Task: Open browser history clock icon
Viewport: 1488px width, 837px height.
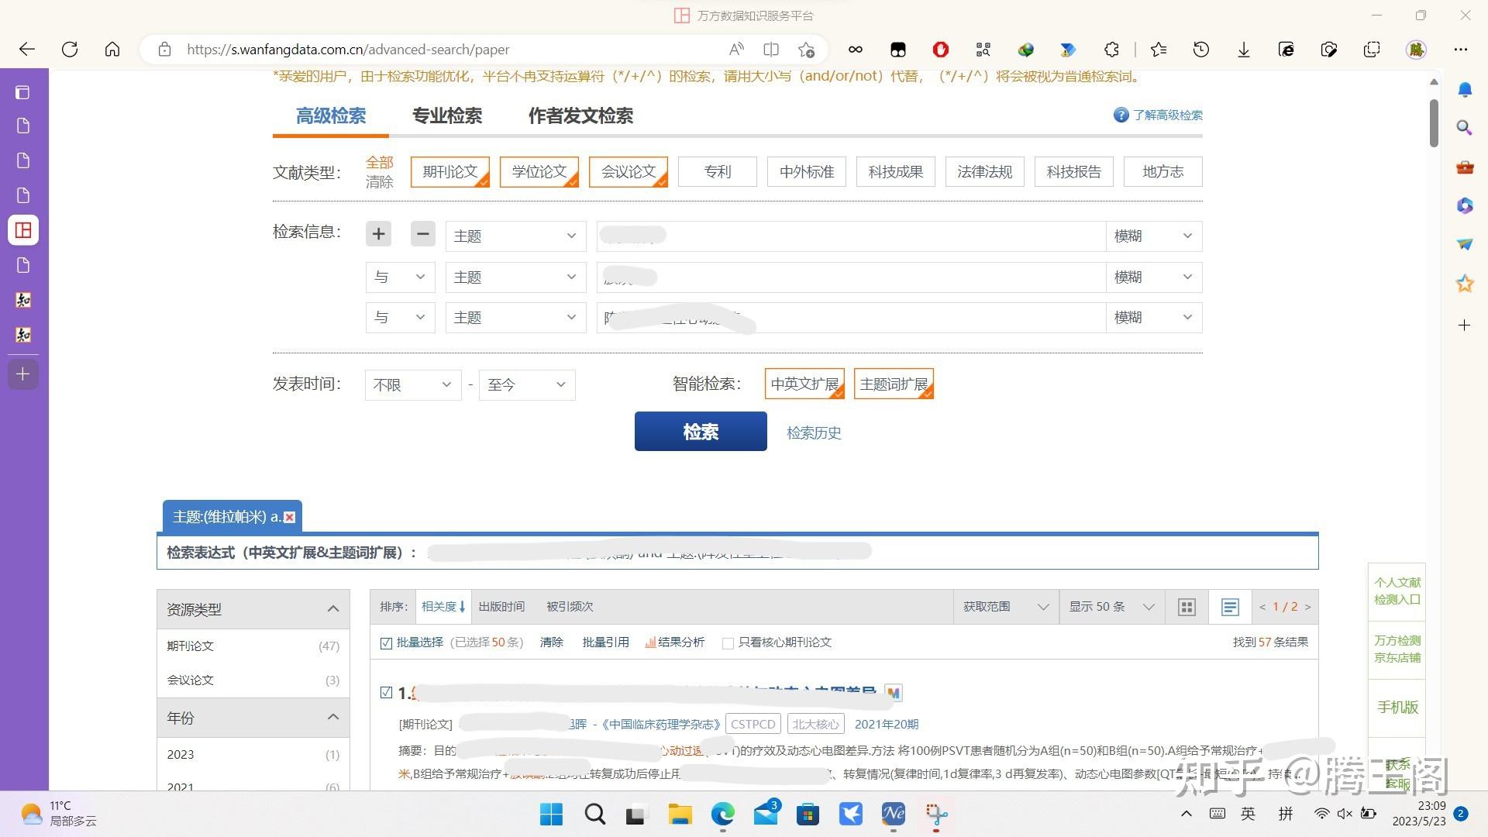Action: click(1200, 50)
